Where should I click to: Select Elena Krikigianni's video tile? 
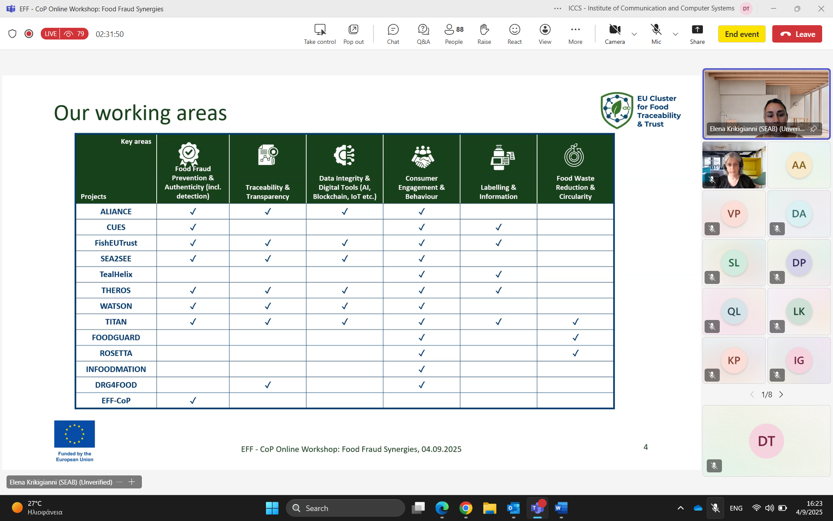767,104
